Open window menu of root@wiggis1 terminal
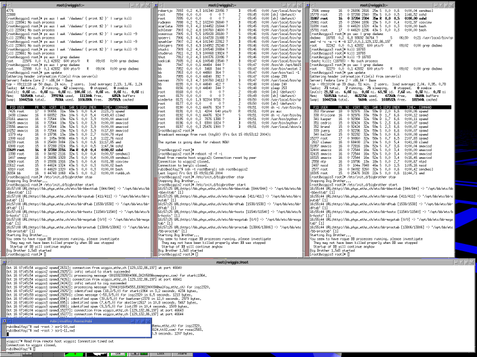The image size is (477, 357). [x=9, y=5]
